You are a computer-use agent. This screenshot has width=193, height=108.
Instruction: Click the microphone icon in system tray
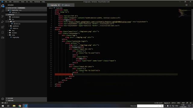coord(168,106)
